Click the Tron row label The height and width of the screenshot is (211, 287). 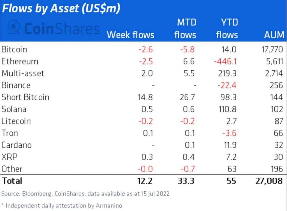10,133
